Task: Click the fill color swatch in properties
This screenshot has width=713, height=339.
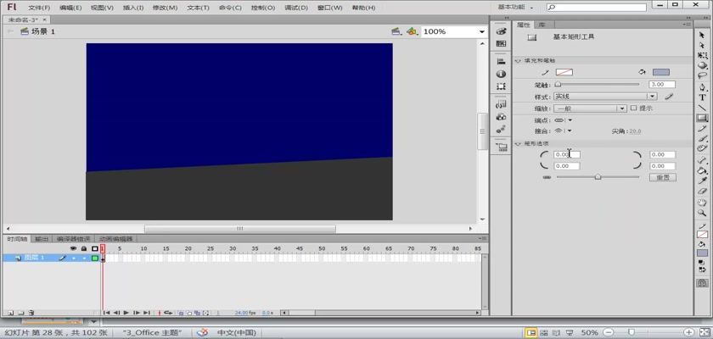Action: tap(661, 72)
